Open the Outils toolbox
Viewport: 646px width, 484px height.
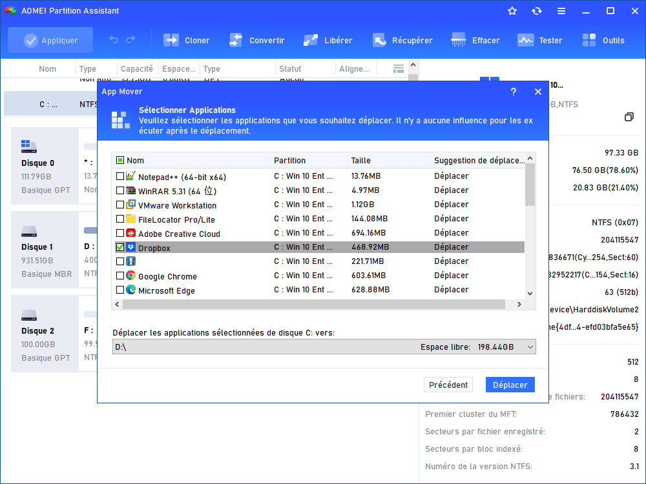pos(590,40)
